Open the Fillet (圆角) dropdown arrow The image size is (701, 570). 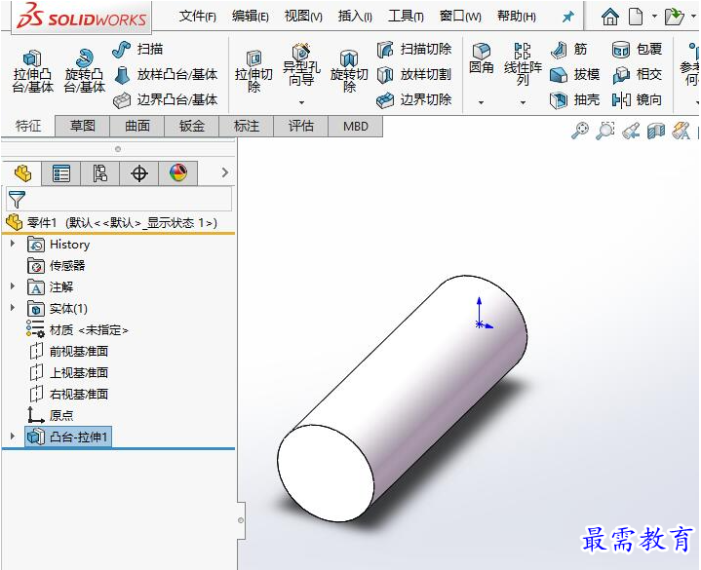tap(481, 102)
